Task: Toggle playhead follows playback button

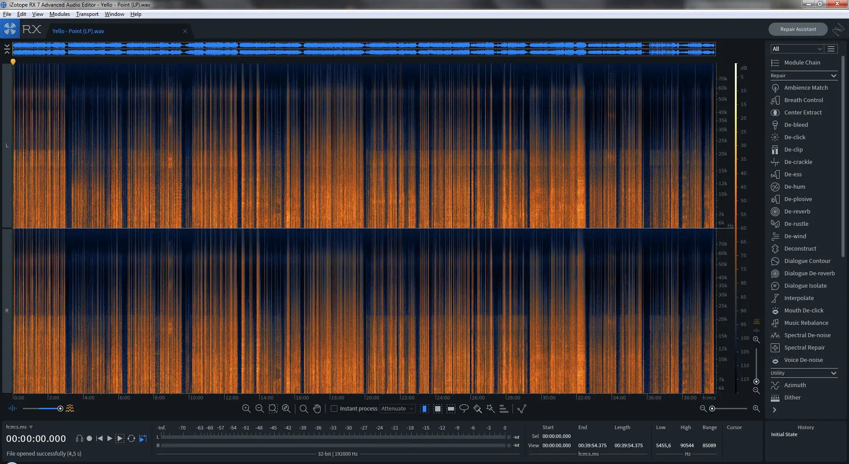Action: pyautogui.click(x=143, y=438)
